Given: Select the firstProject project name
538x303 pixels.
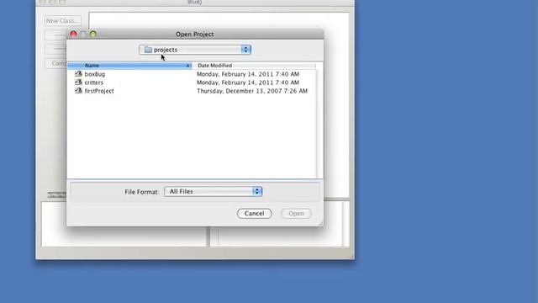Looking at the screenshot, I should click(x=99, y=91).
